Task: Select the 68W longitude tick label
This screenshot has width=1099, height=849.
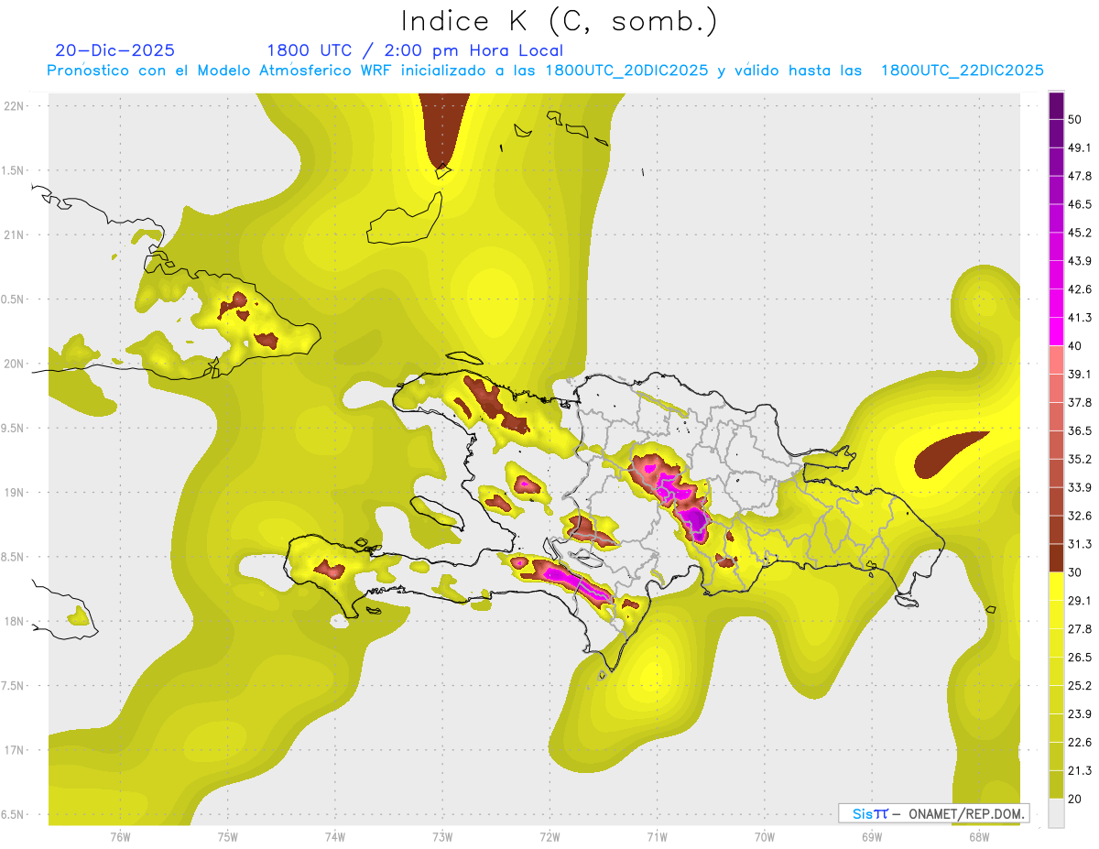Action: (978, 836)
